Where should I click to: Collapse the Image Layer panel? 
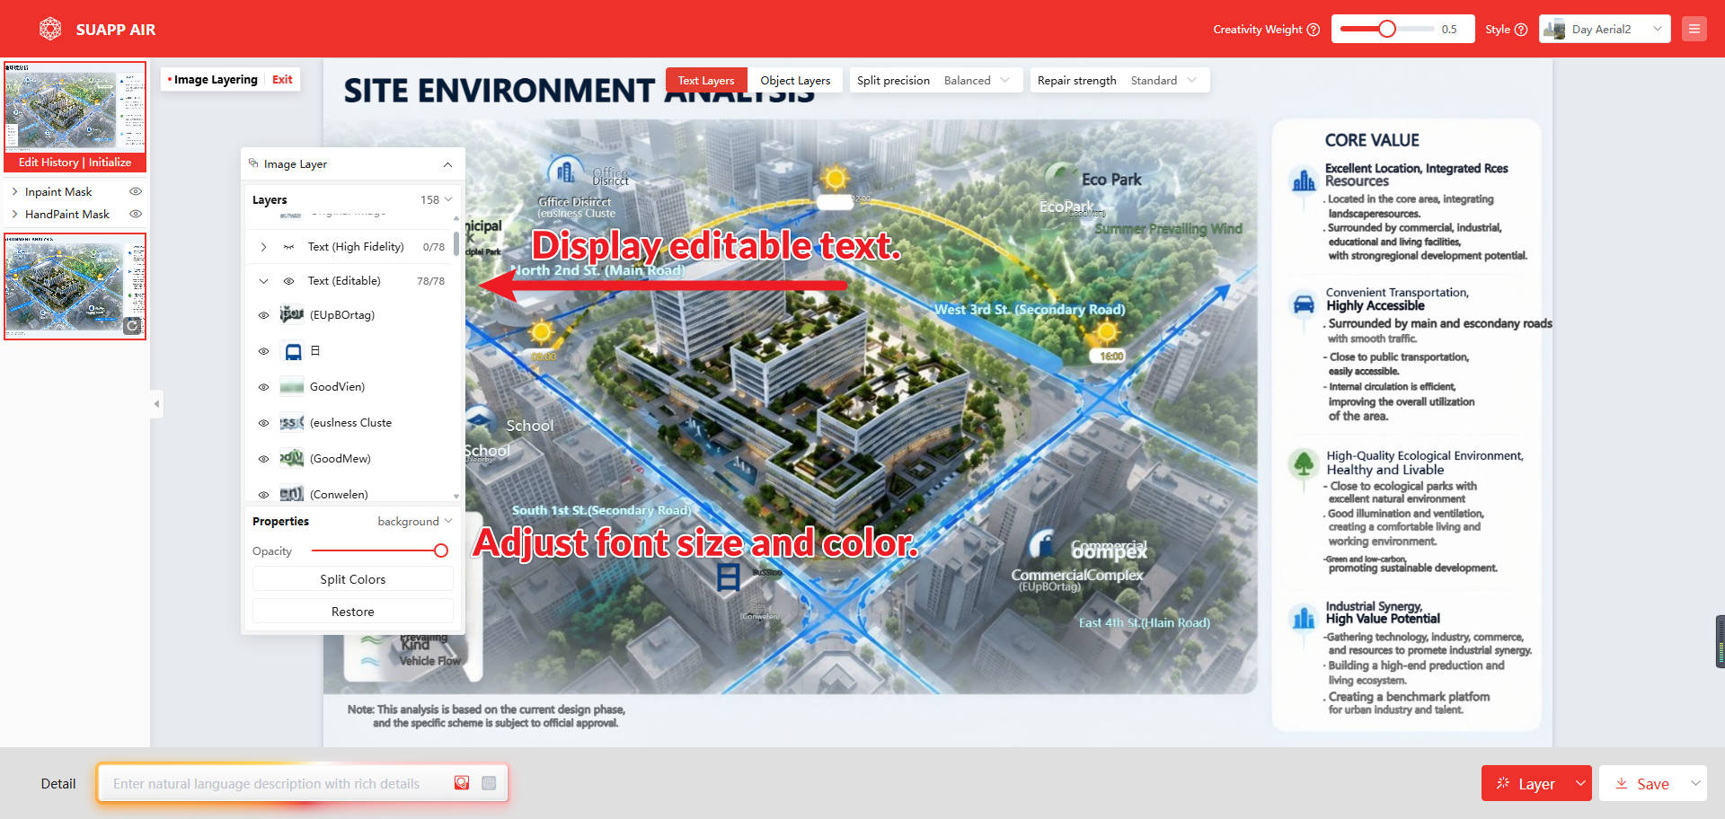pyautogui.click(x=447, y=164)
